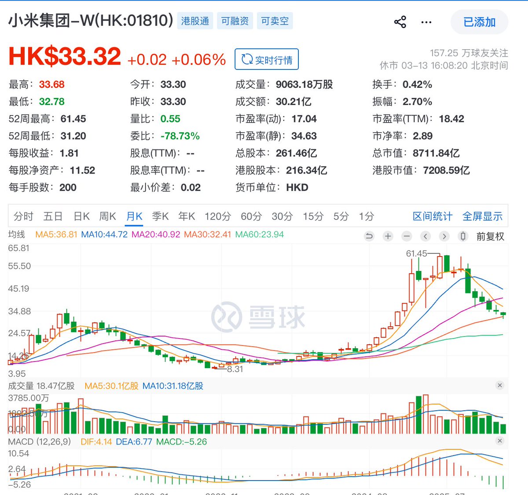This screenshot has height=495, width=528.
Task: Reset the chart view with the undo arrow
Action: (369, 236)
